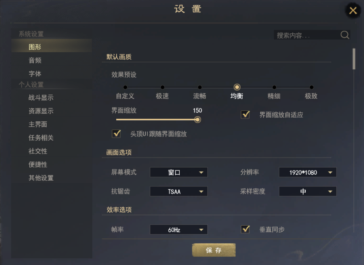Image resolution: width=364 pixels, height=265 pixels.
Task: Open the 帧率 60Hz dropdown
Action: tap(179, 230)
